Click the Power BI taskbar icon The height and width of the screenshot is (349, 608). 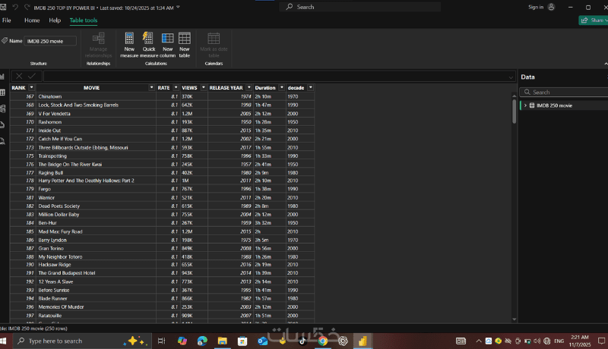363,341
